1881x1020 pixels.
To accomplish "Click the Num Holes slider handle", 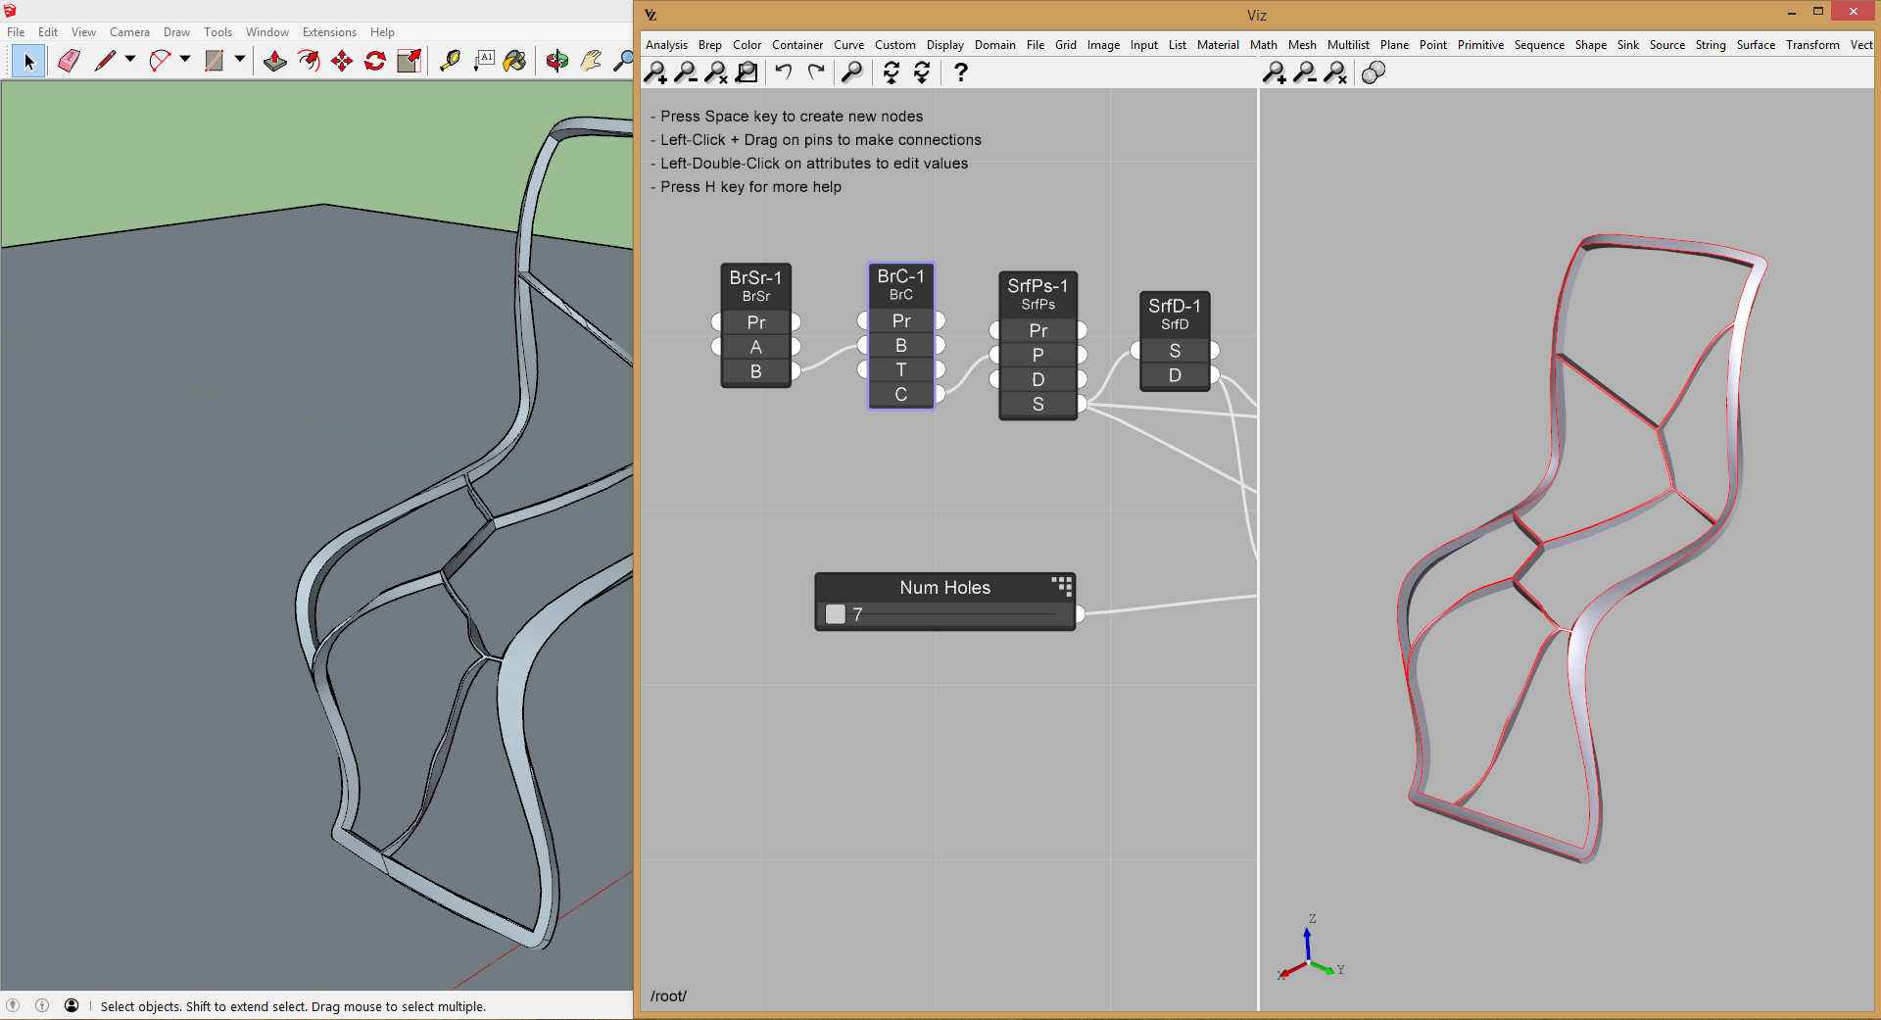I will point(836,614).
